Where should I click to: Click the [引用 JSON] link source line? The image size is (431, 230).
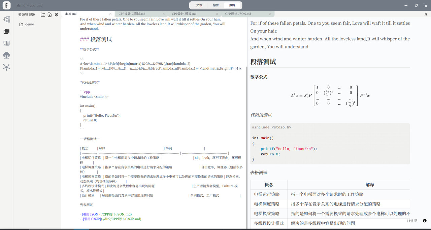(107, 214)
